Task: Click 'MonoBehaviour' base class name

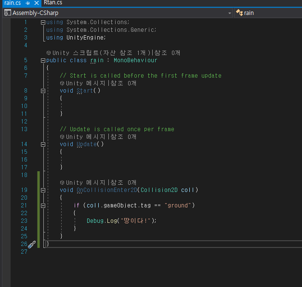Action: click(x=135, y=60)
